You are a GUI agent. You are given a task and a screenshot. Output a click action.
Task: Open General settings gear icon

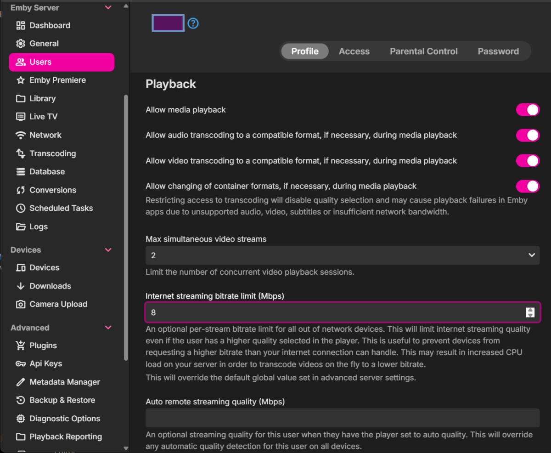20,44
